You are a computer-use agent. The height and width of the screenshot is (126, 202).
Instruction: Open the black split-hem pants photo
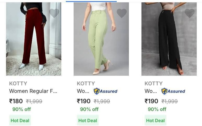coord(169,39)
